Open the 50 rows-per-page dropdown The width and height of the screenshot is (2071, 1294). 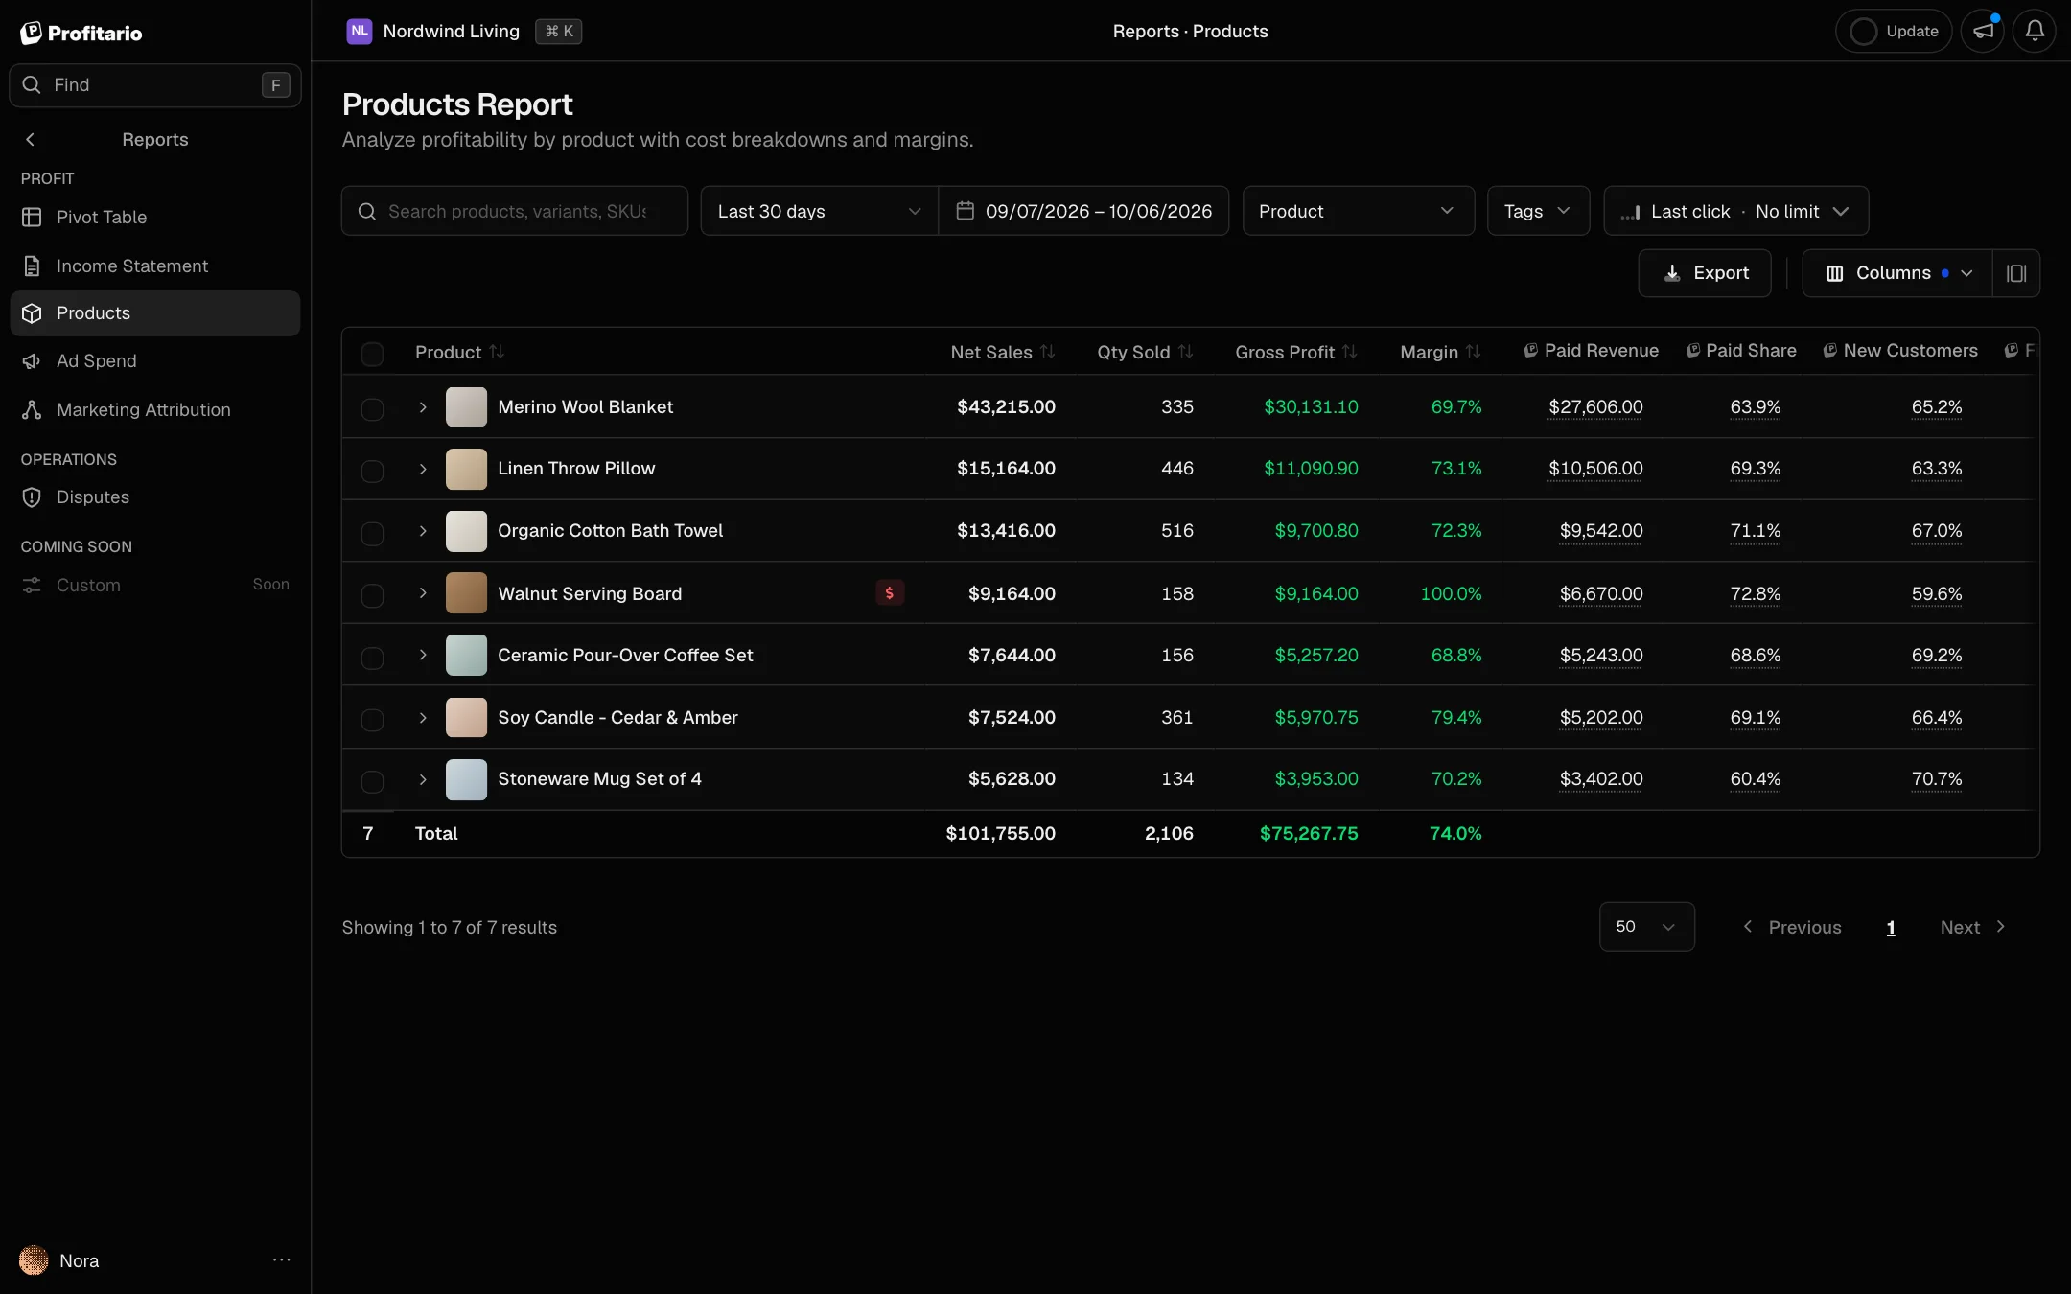[1646, 926]
